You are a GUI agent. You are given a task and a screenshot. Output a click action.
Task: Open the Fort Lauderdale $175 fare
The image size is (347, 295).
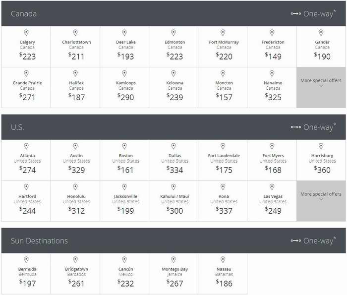coord(223,160)
